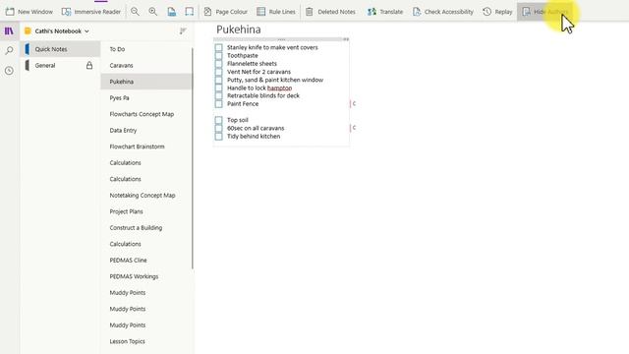Viewport: 629px width, 354px height.
Task: Tick Putty, sand & paint kitchen window
Action: tap(218, 80)
